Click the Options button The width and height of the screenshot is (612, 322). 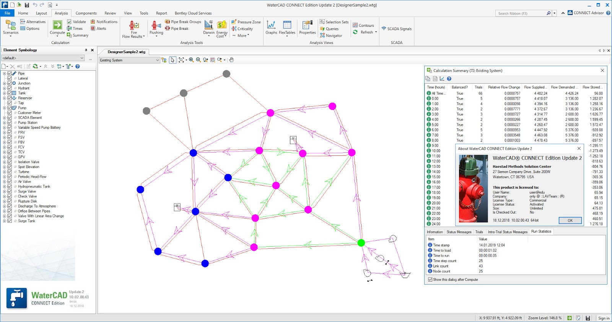[30, 29]
